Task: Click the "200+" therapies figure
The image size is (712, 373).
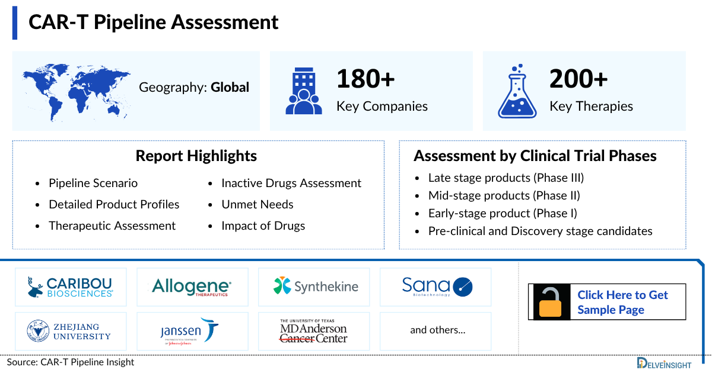Action: pos(578,79)
